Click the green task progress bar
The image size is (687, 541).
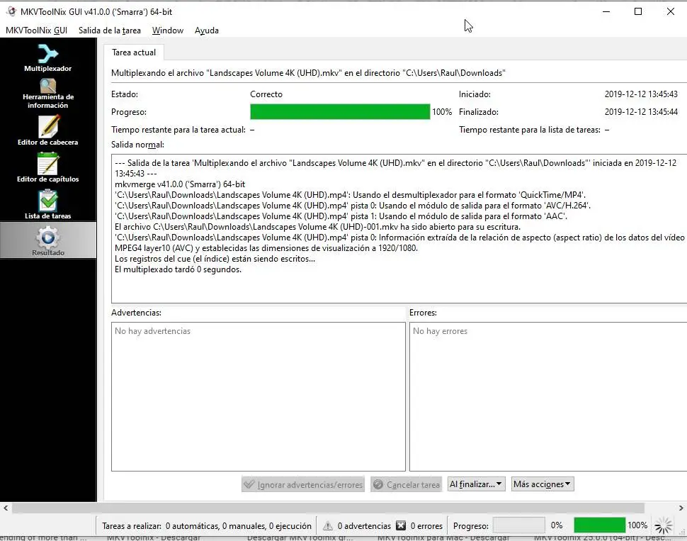click(x=340, y=111)
